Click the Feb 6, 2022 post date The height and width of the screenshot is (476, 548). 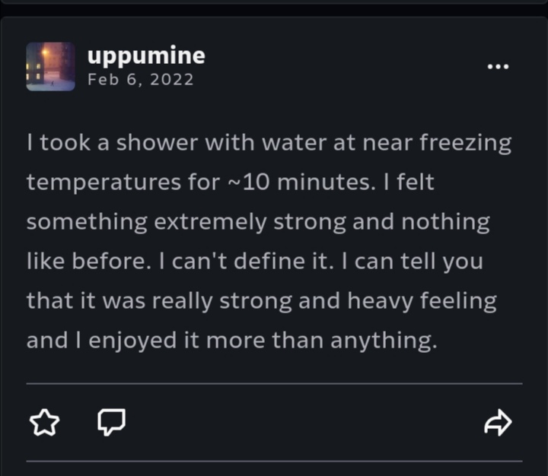tap(141, 79)
